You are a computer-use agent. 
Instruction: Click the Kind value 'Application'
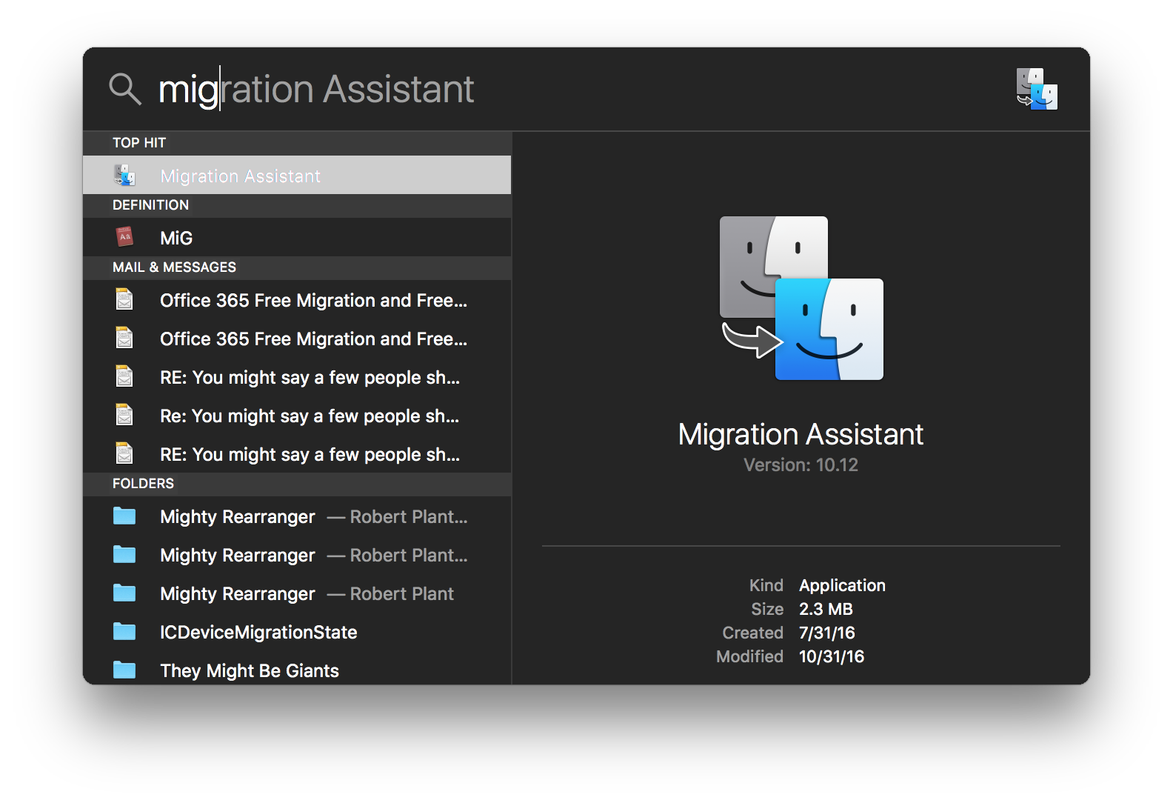point(842,585)
